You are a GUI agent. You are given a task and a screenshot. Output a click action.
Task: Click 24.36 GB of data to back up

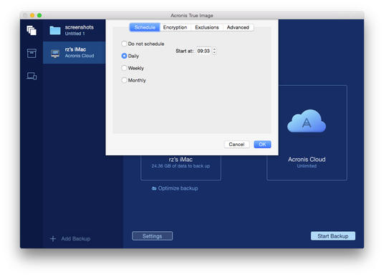181,166
